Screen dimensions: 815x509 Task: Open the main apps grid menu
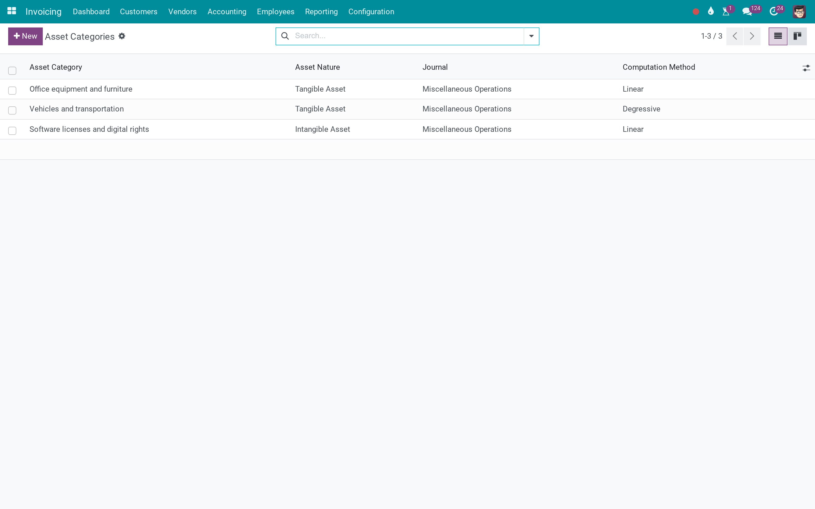(x=12, y=11)
